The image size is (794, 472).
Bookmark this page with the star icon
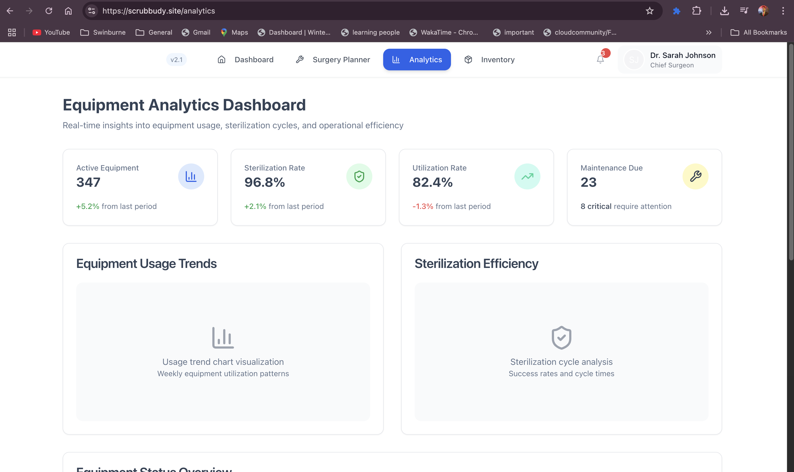click(650, 11)
